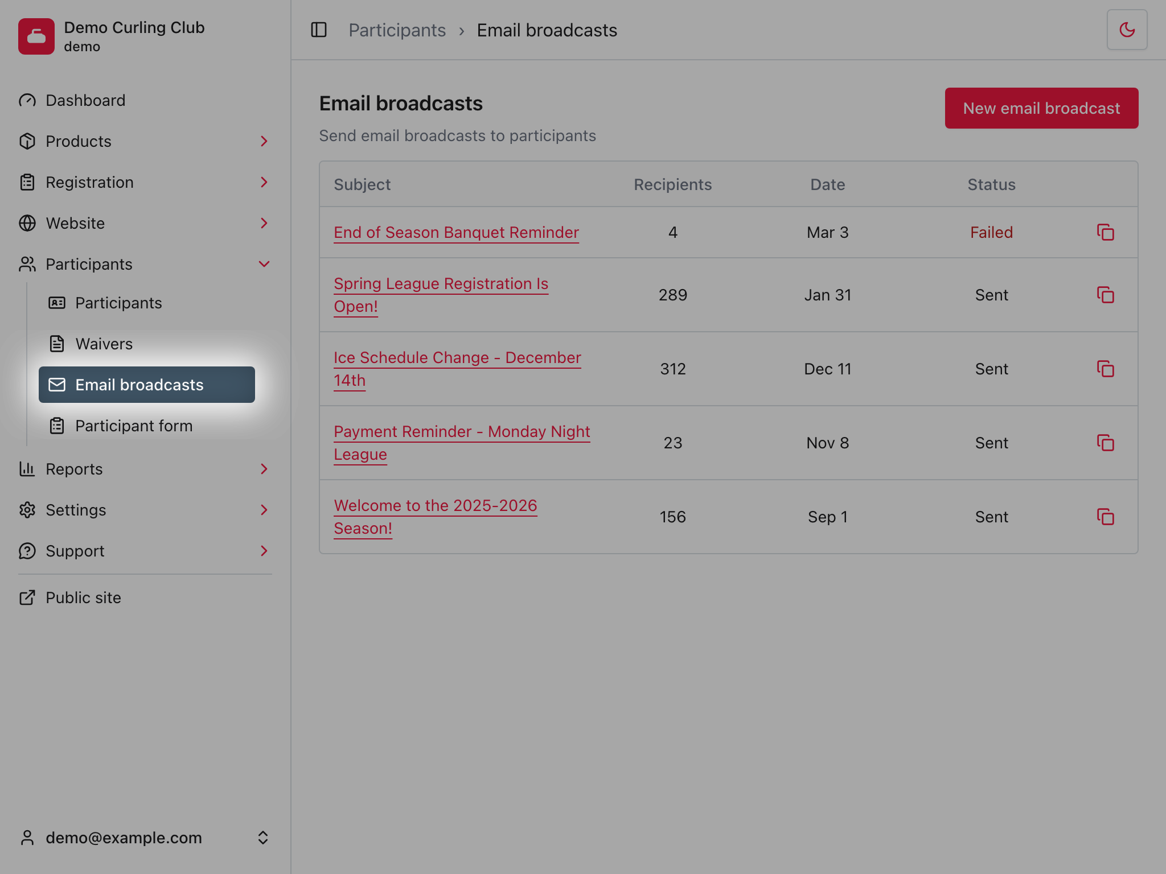Click the Nov 8 date cell
The height and width of the screenshot is (874, 1166).
(x=827, y=443)
